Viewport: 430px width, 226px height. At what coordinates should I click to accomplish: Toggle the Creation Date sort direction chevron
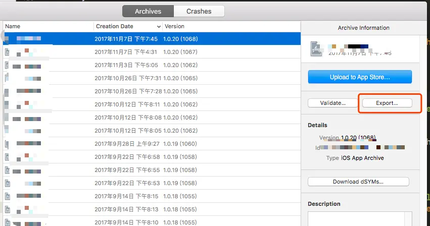159,27
